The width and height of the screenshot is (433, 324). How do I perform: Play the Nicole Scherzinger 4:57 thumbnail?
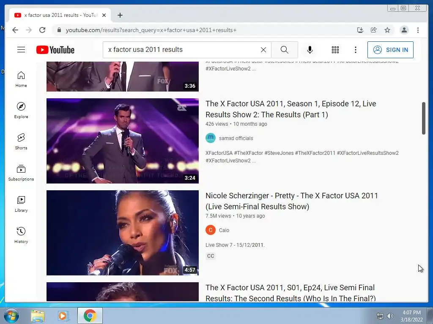click(x=122, y=233)
